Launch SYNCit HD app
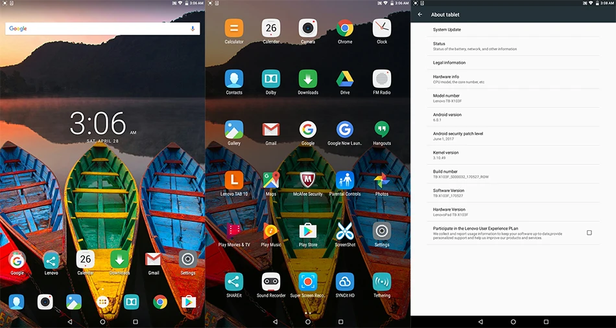This screenshot has height=328, width=616. (x=344, y=282)
